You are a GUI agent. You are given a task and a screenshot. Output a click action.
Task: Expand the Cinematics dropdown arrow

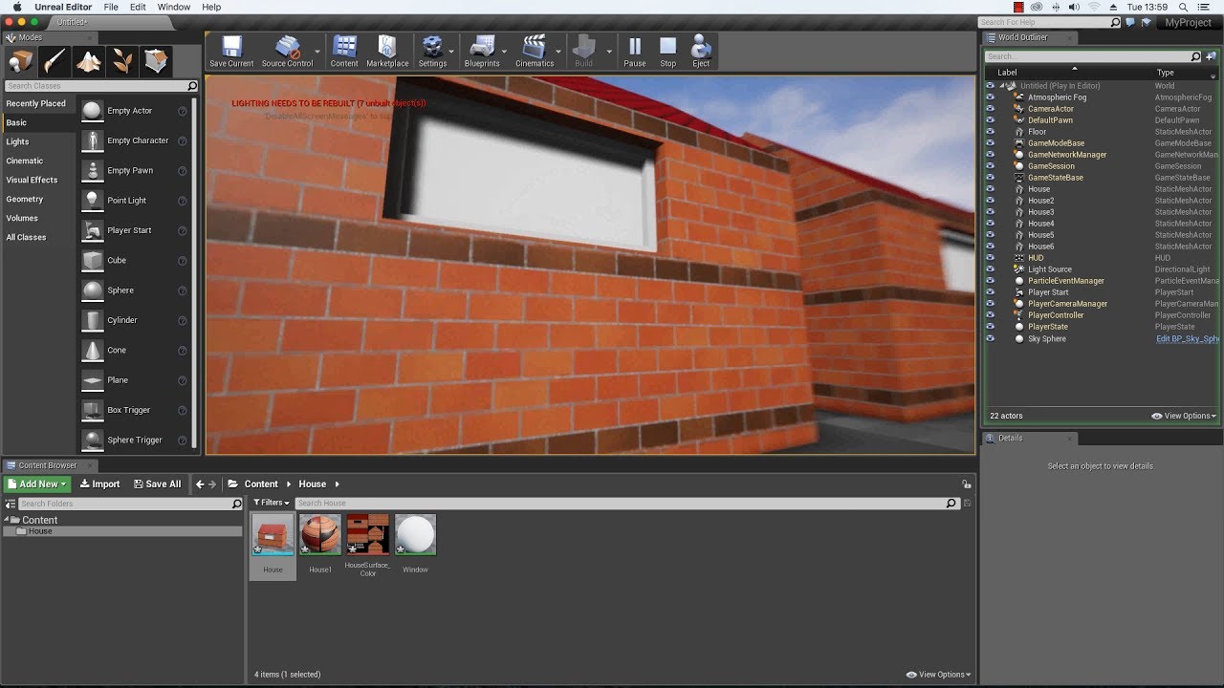[558, 52]
